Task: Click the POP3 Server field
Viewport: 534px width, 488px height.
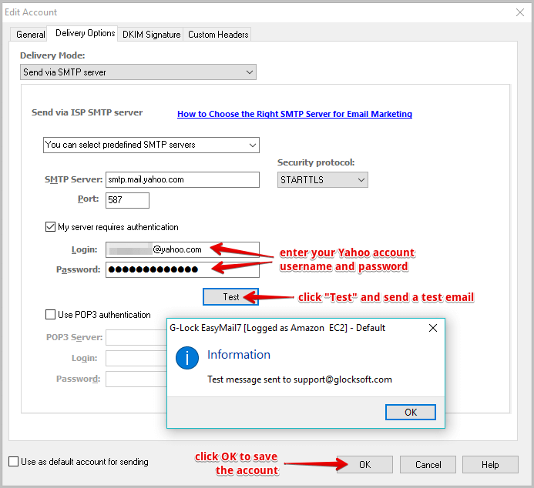Action: point(136,337)
